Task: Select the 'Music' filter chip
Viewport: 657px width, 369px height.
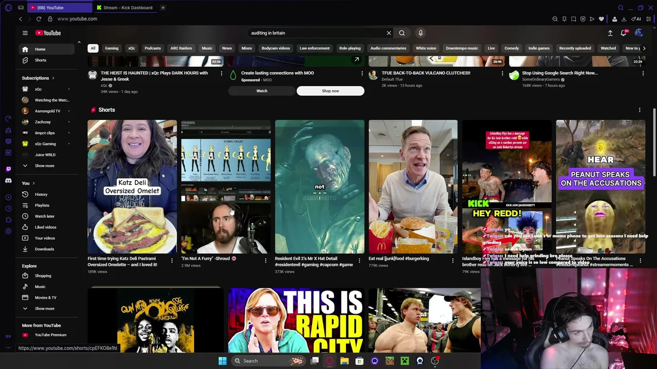Action: pyautogui.click(x=207, y=48)
